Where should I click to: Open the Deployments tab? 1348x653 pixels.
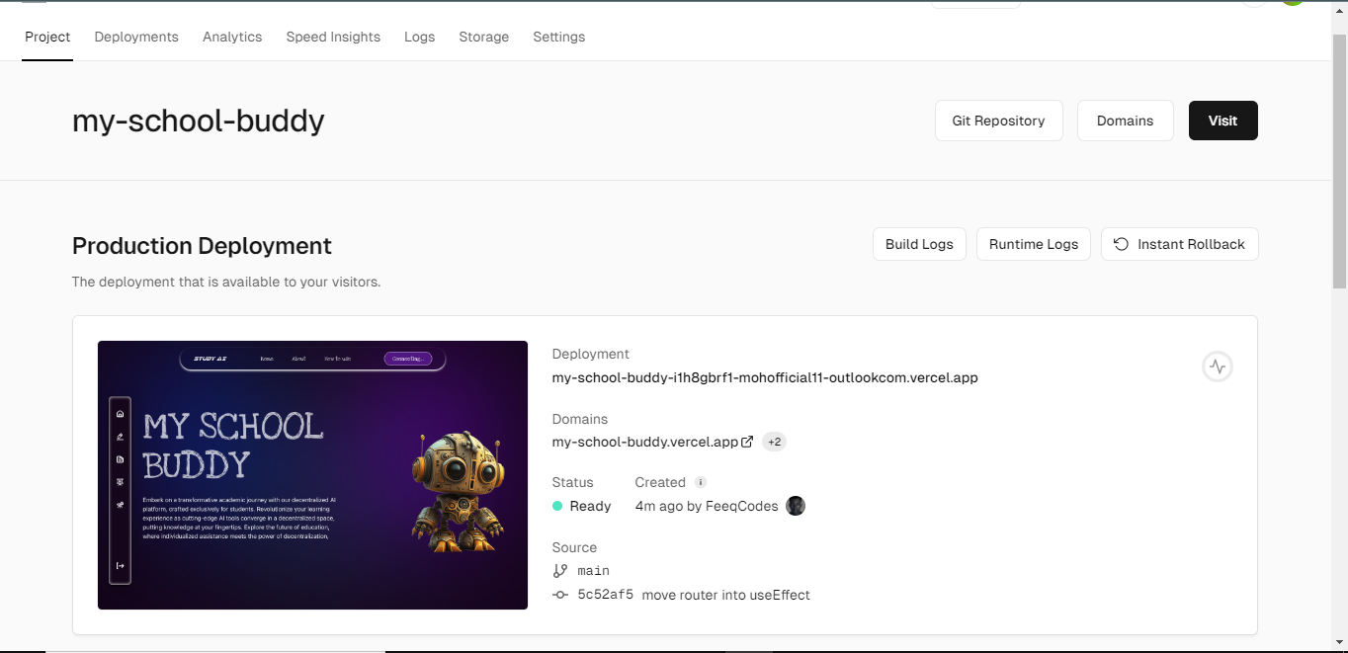tap(136, 37)
